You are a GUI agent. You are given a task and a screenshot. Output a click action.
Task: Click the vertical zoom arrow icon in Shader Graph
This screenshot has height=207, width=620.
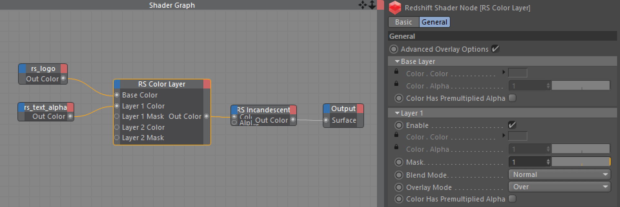point(372,5)
